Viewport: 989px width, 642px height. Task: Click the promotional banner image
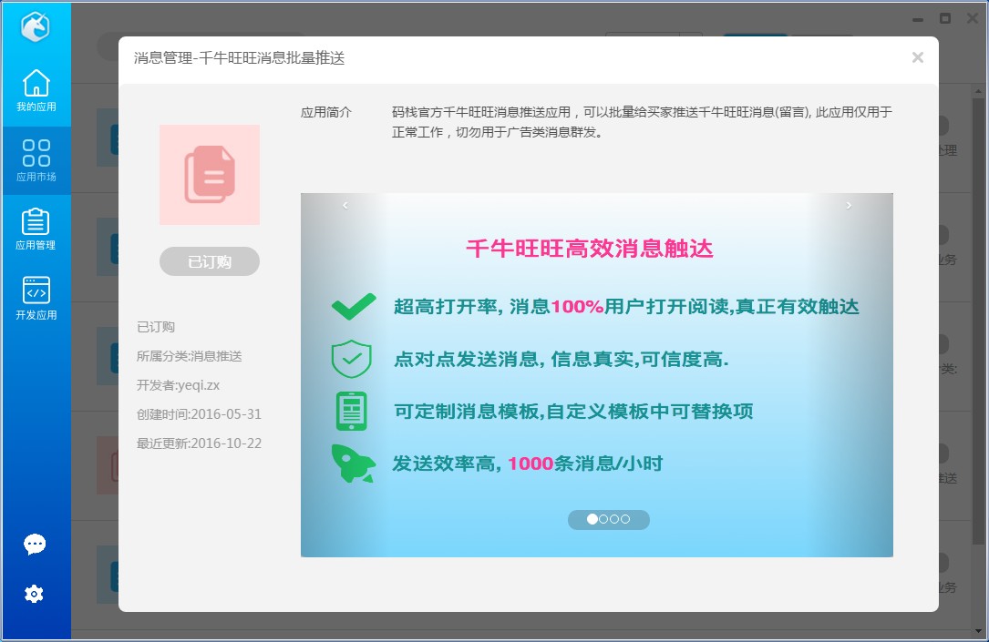[x=597, y=375]
